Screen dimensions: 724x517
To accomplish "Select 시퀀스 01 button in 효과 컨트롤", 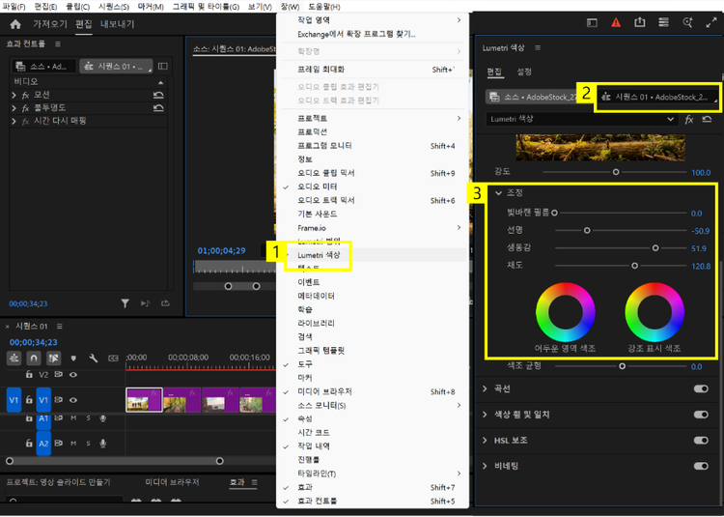I will [x=117, y=67].
